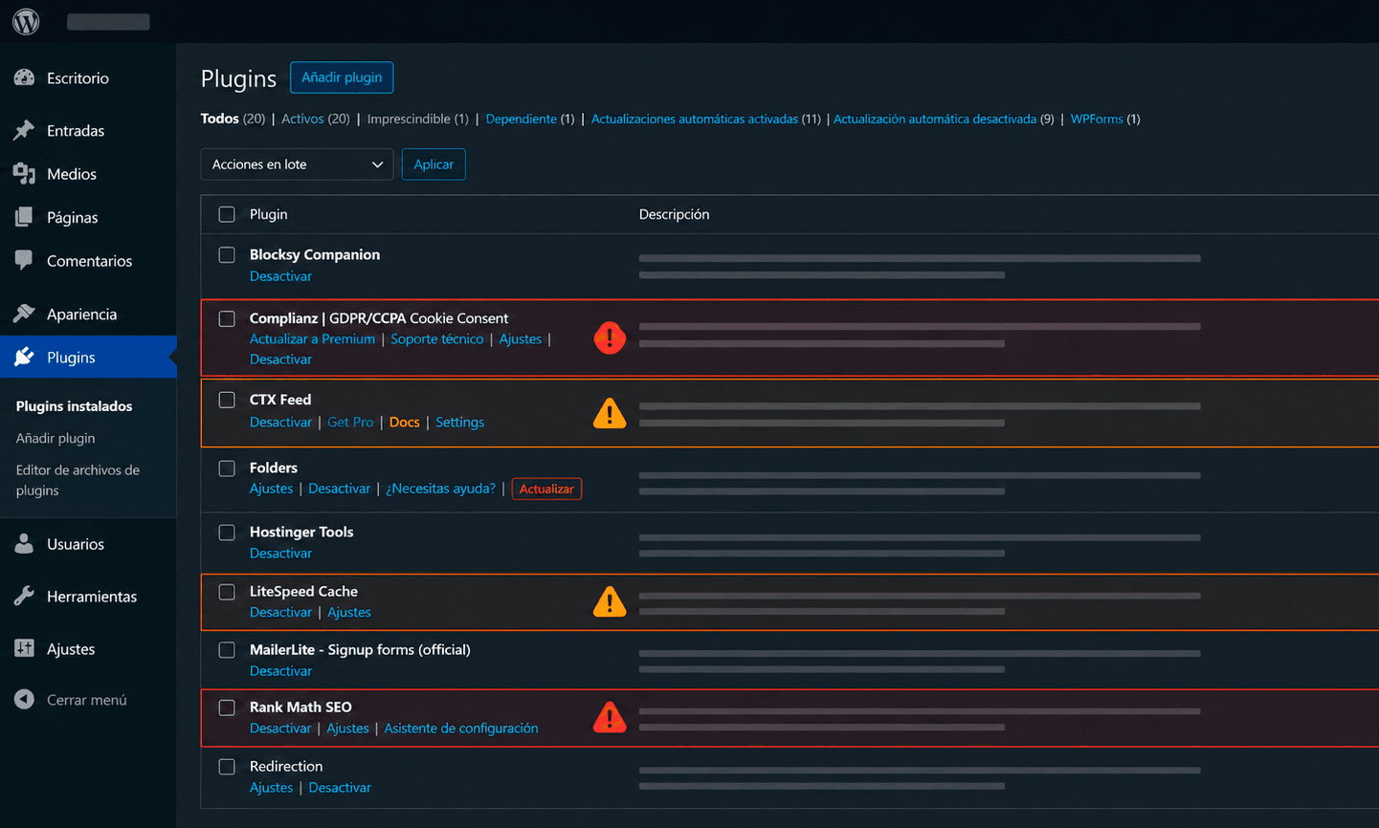Check the LiteSpeed Cache checkbox
Image resolution: width=1379 pixels, height=828 pixels.
pyautogui.click(x=227, y=592)
